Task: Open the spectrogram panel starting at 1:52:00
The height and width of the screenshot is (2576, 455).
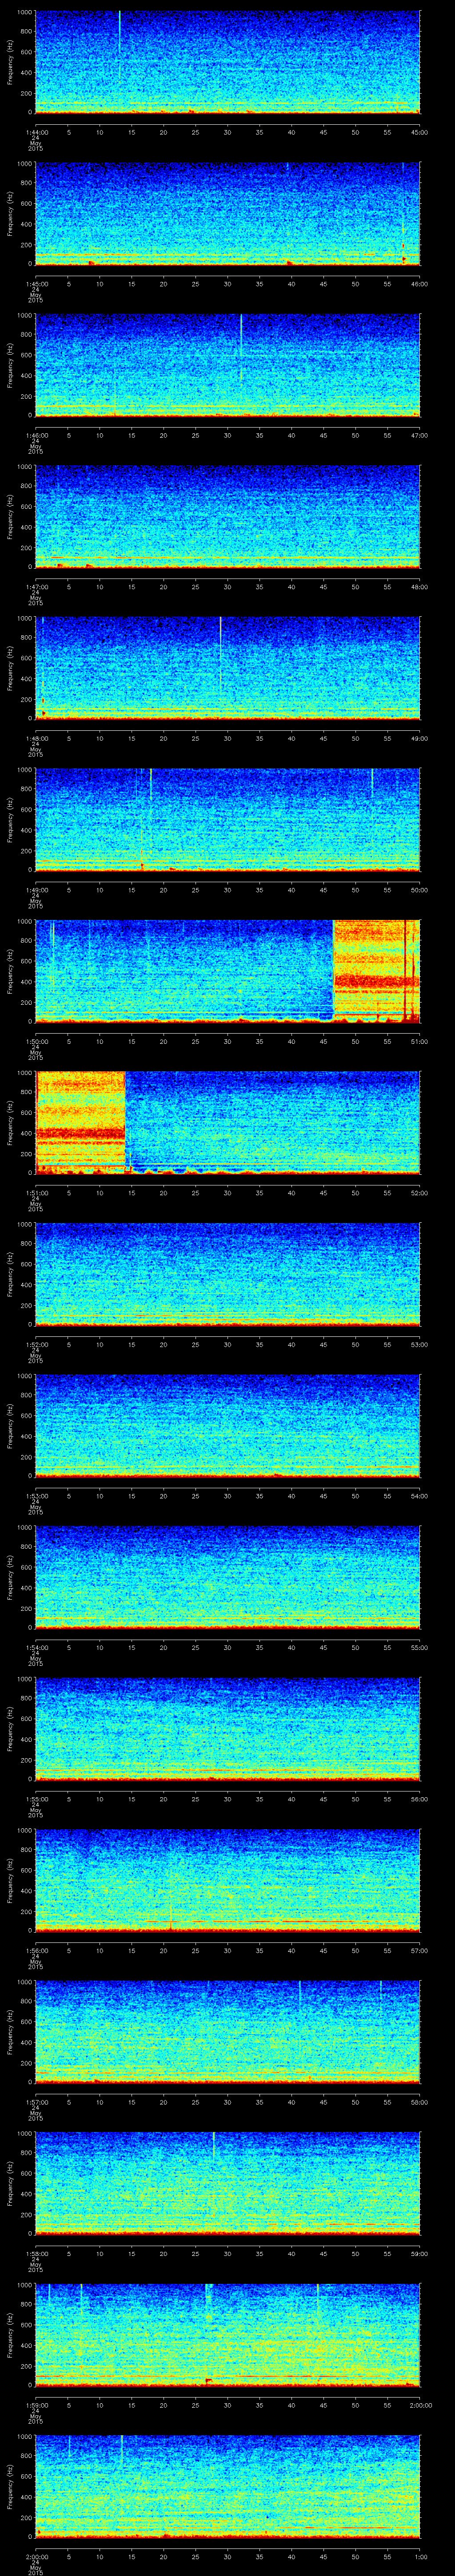Action: coord(228,1273)
